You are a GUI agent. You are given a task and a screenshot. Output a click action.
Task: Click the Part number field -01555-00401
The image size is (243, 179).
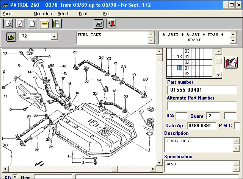coord(202,90)
